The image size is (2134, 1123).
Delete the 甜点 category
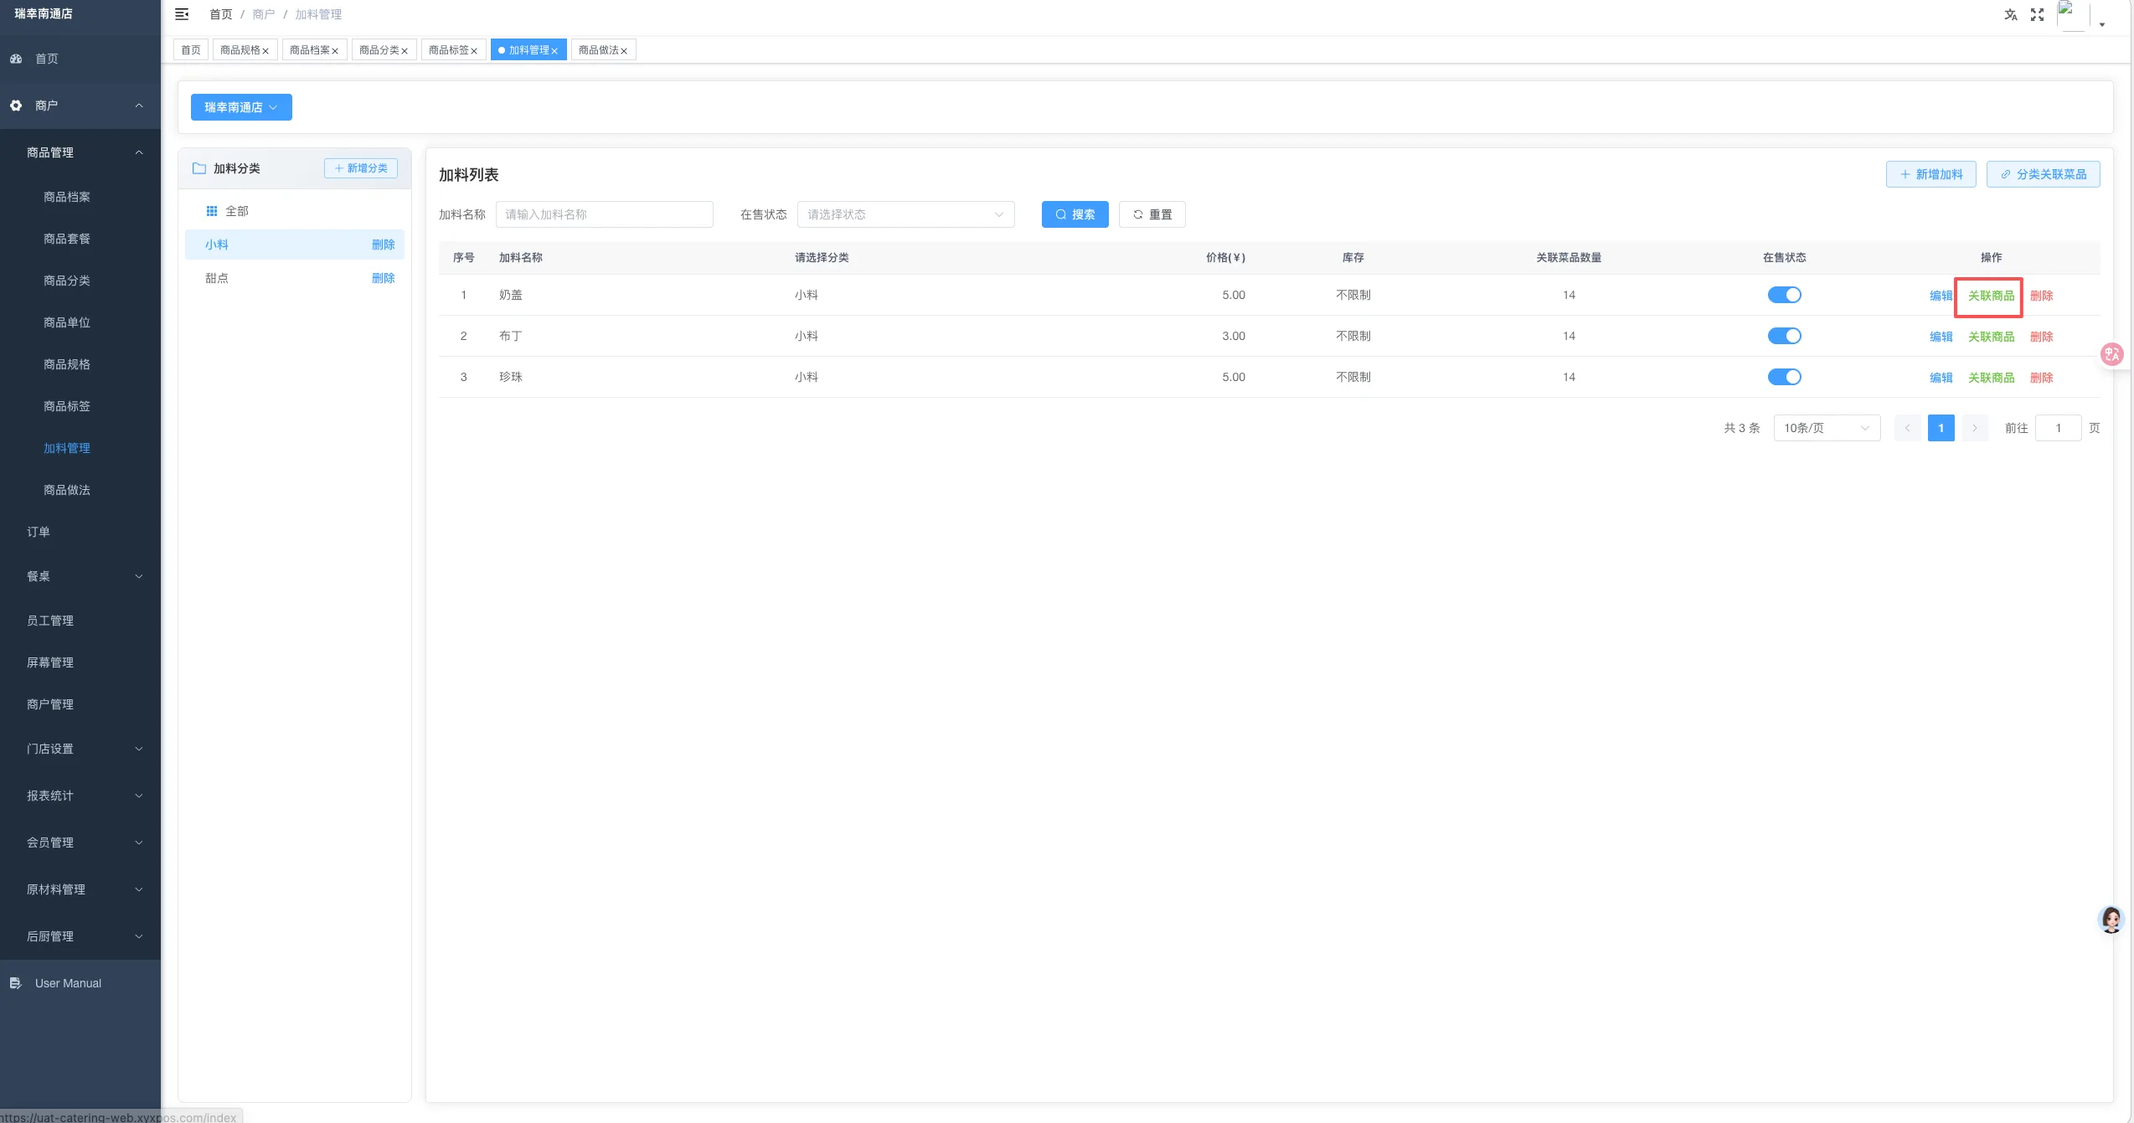(383, 278)
